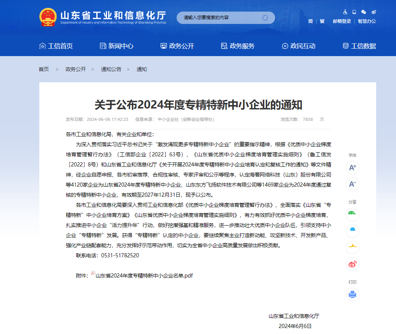Share the article via red Weibo icon

(352, 264)
